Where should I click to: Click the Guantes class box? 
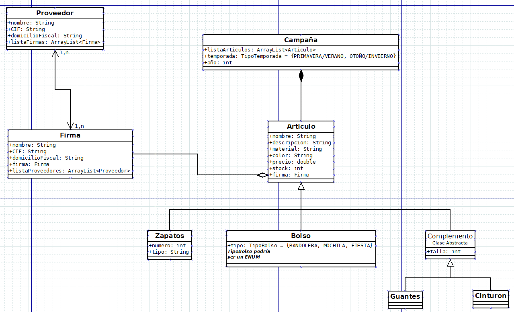[x=405, y=300]
